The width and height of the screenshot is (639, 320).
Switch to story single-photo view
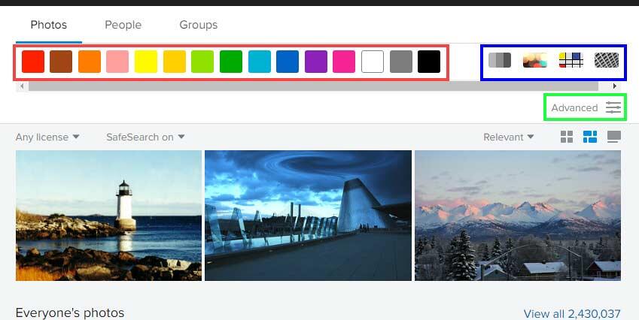[x=614, y=137]
